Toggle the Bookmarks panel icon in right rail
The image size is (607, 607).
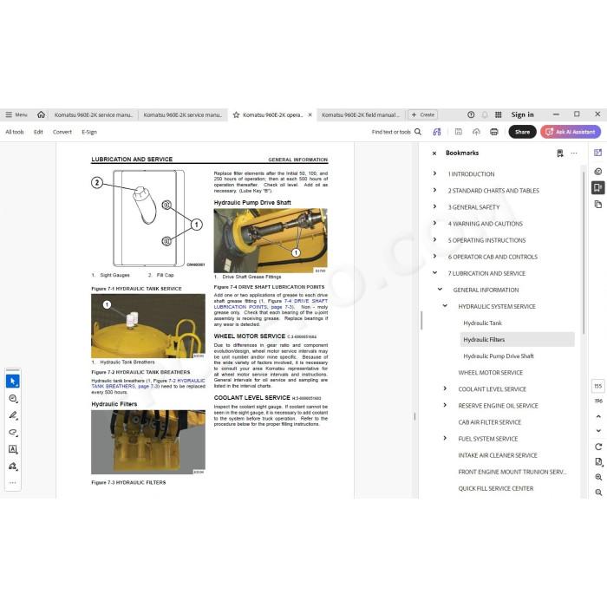click(597, 188)
